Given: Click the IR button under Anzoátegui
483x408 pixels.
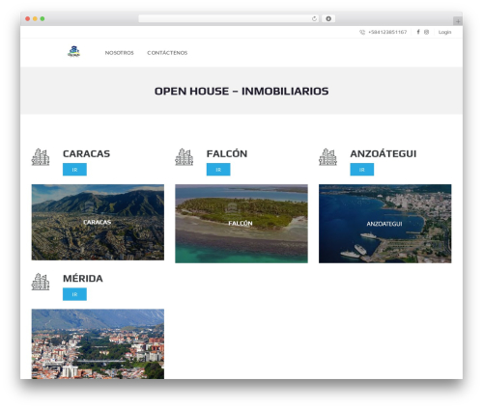Looking at the screenshot, I should [x=362, y=170].
